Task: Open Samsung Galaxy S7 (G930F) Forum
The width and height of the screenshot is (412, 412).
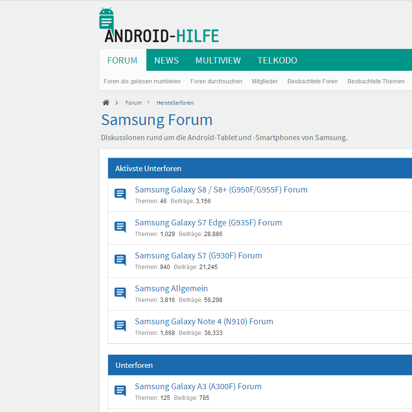Action: 198,255
